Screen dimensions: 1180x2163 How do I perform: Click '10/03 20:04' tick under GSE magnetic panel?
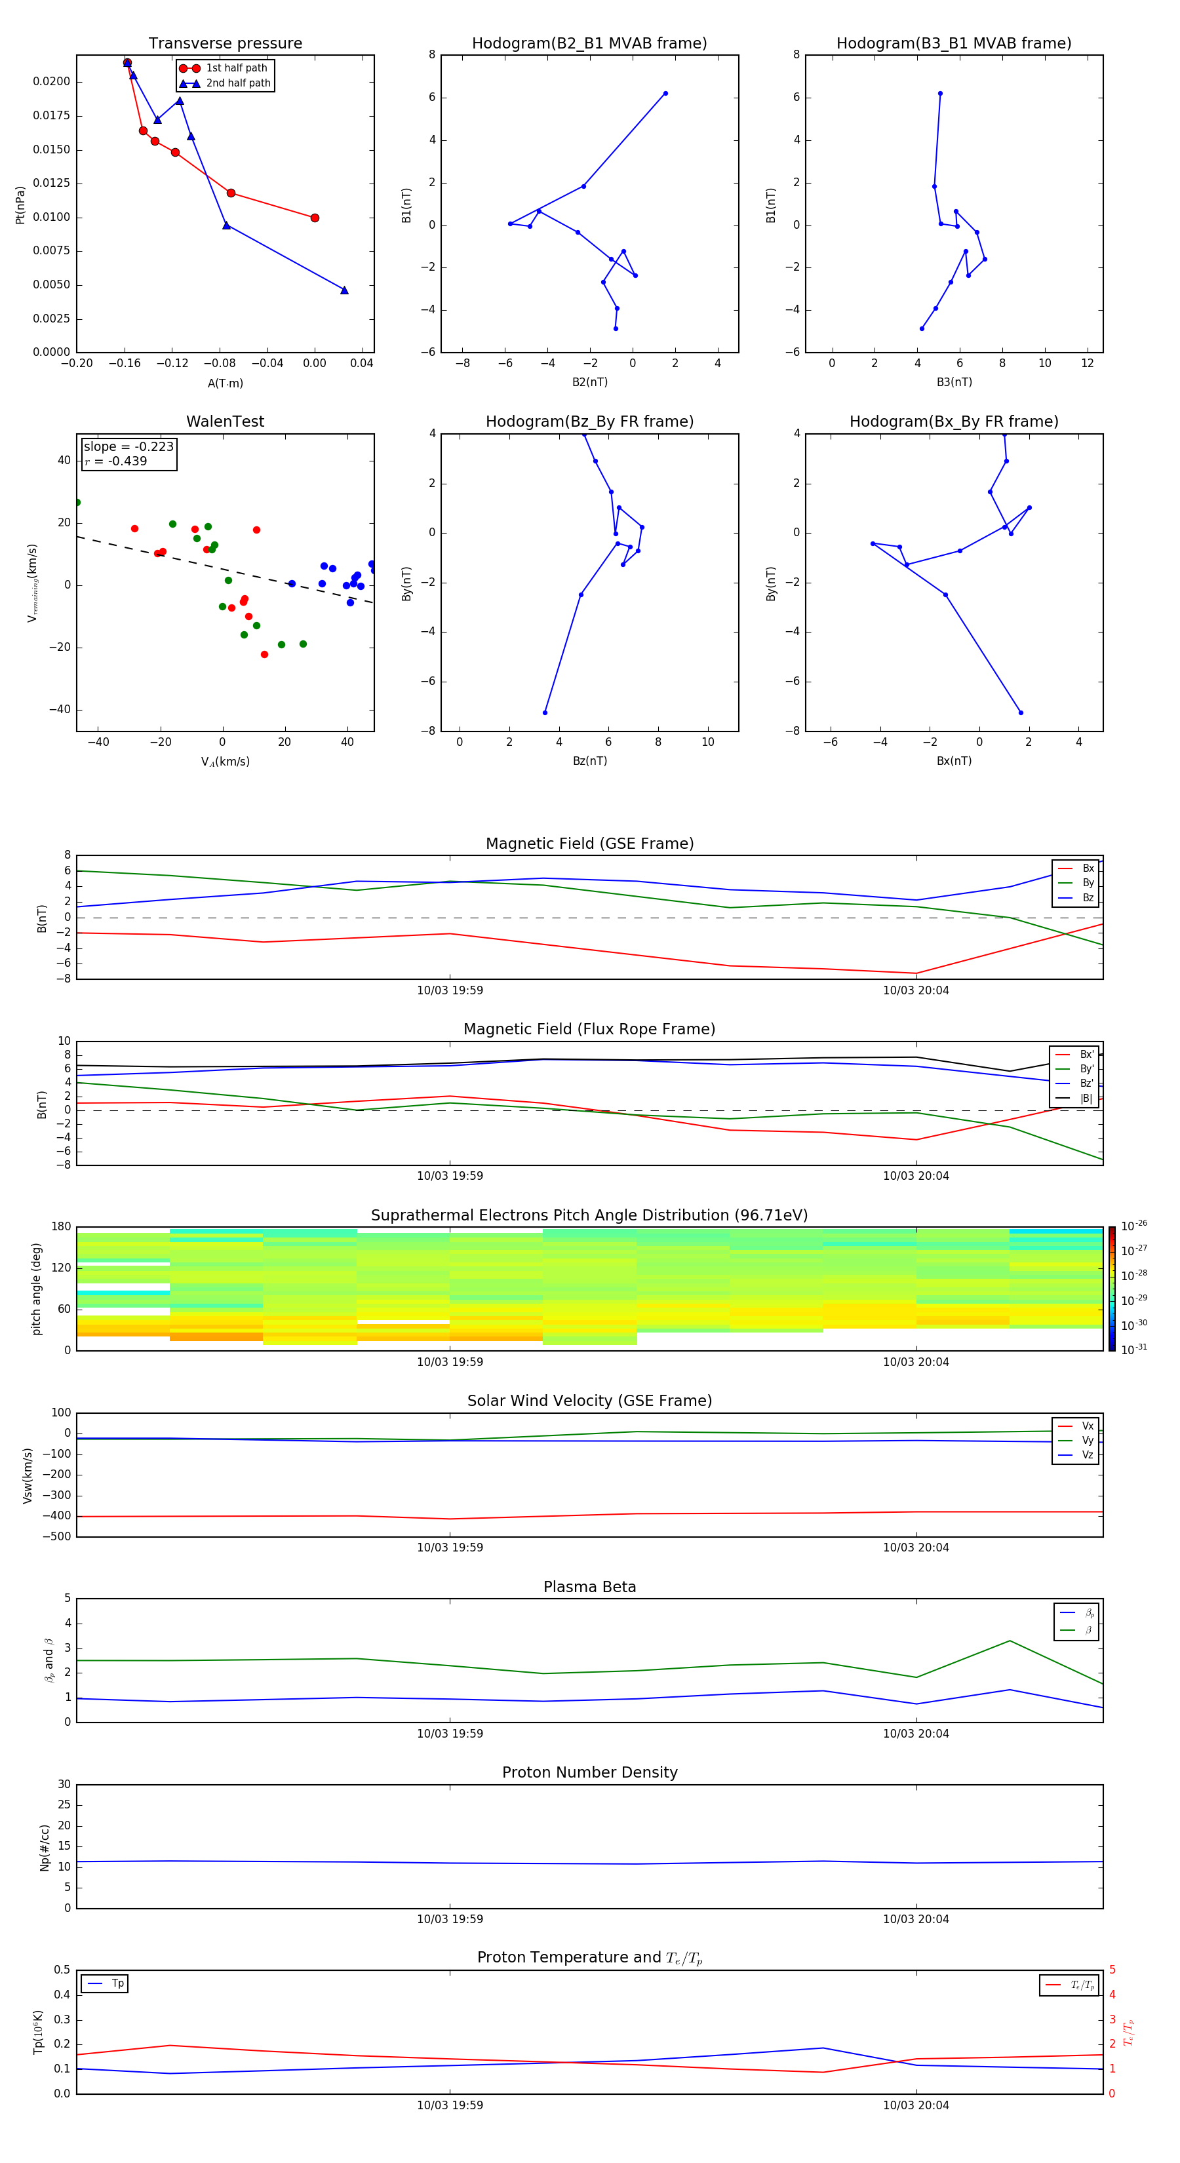[x=915, y=991]
